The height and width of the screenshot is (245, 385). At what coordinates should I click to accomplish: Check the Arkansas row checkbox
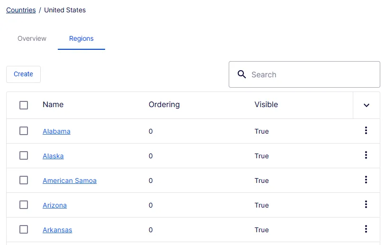[24, 229]
